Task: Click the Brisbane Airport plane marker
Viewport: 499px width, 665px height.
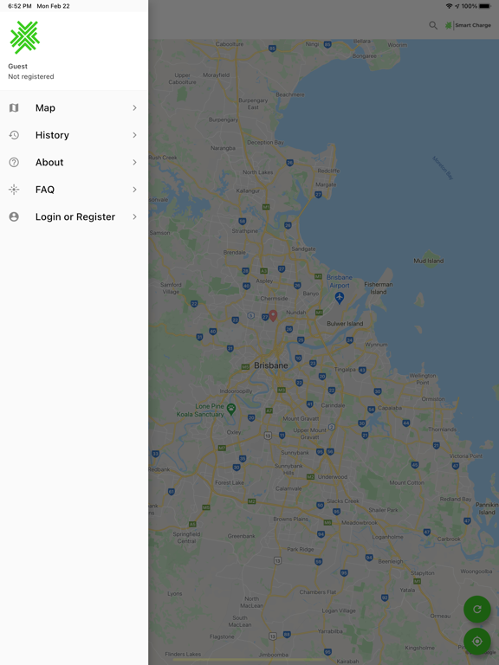Action: (339, 298)
